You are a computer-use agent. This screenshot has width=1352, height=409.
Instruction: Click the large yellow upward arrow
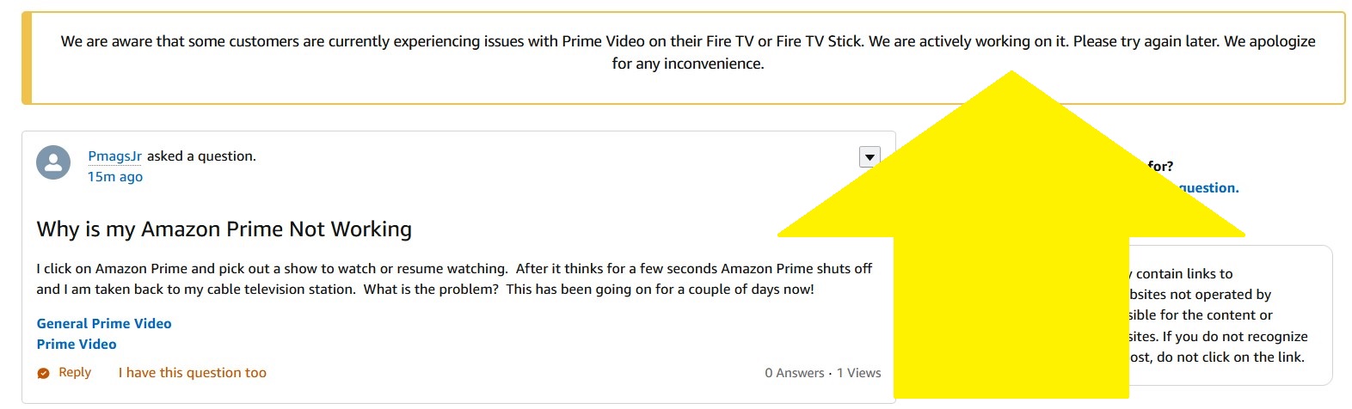pyautogui.click(x=1011, y=258)
